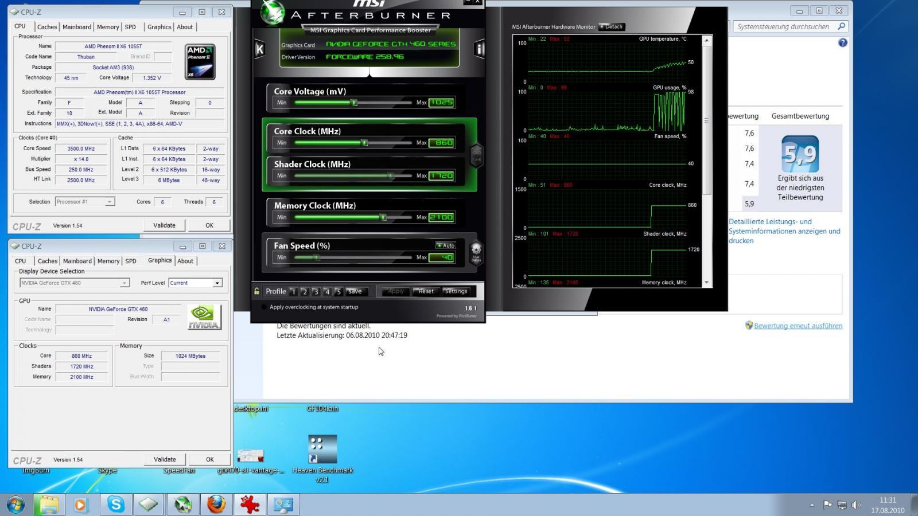Click the Core Clock value box 860
The image size is (918, 516).
coord(442,143)
